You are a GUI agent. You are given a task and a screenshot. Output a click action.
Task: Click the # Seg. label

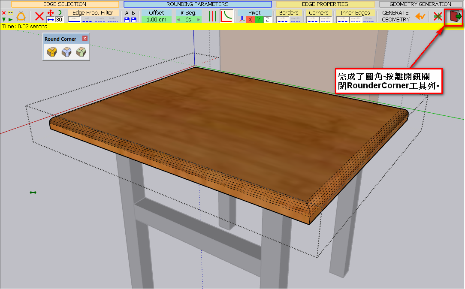[x=188, y=13]
